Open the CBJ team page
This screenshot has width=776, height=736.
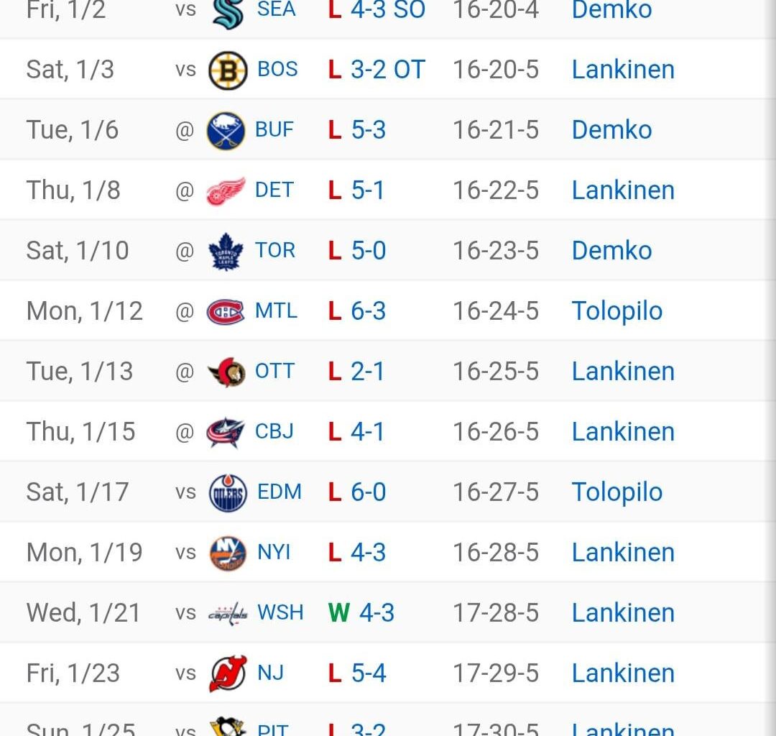point(274,431)
